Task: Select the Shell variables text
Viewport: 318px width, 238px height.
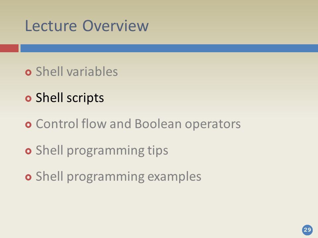Action: [77, 71]
